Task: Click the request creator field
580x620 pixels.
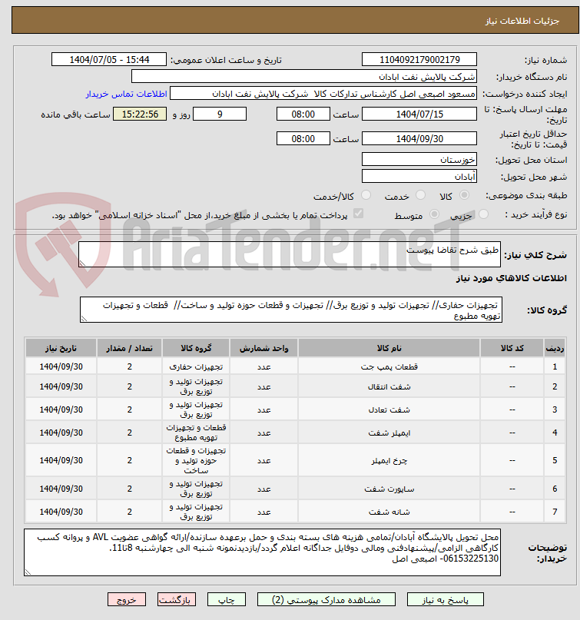Action: tap(323, 94)
